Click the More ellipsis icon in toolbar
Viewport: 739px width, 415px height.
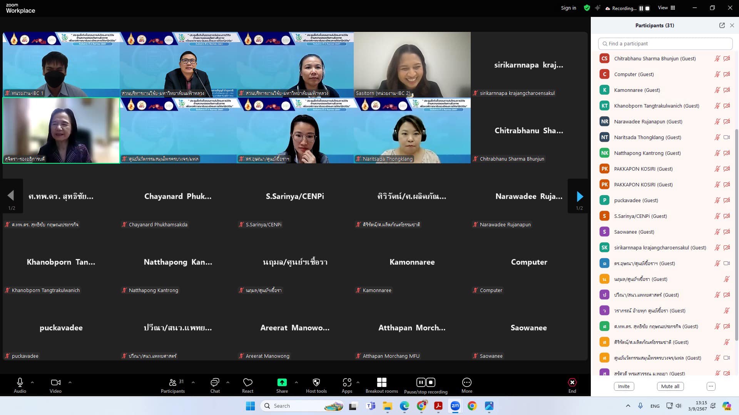point(467,382)
